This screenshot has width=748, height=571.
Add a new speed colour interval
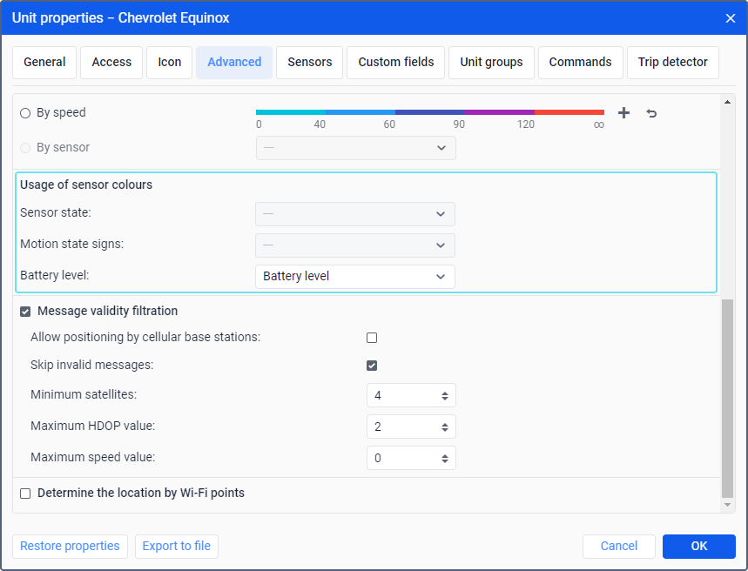click(x=623, y=112)
